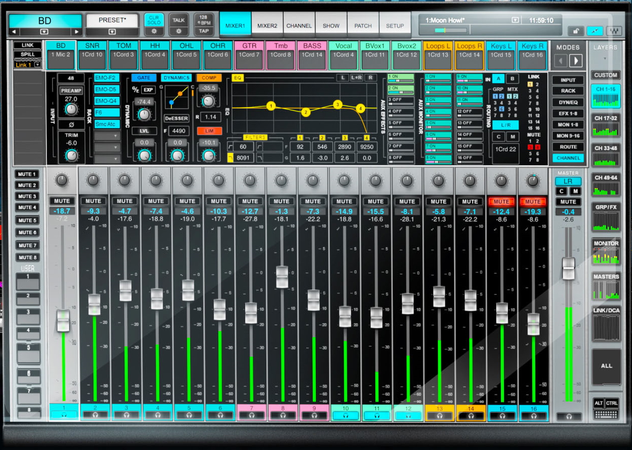Click the on-screen keyboard icon
632x450 pixels.
[606, 415]
